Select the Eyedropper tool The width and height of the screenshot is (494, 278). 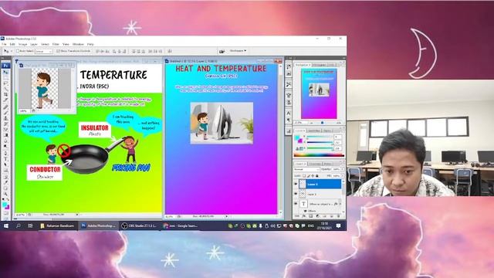[x=5, y=182]
